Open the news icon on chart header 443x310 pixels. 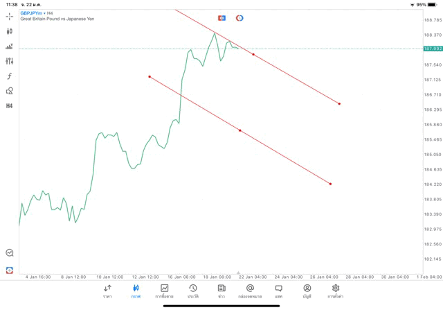click(221, 18)
